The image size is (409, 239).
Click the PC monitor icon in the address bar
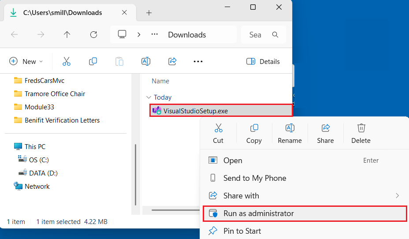(x=122, y=34)
